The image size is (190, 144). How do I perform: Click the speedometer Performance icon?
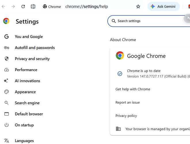[x=7, y=70]
